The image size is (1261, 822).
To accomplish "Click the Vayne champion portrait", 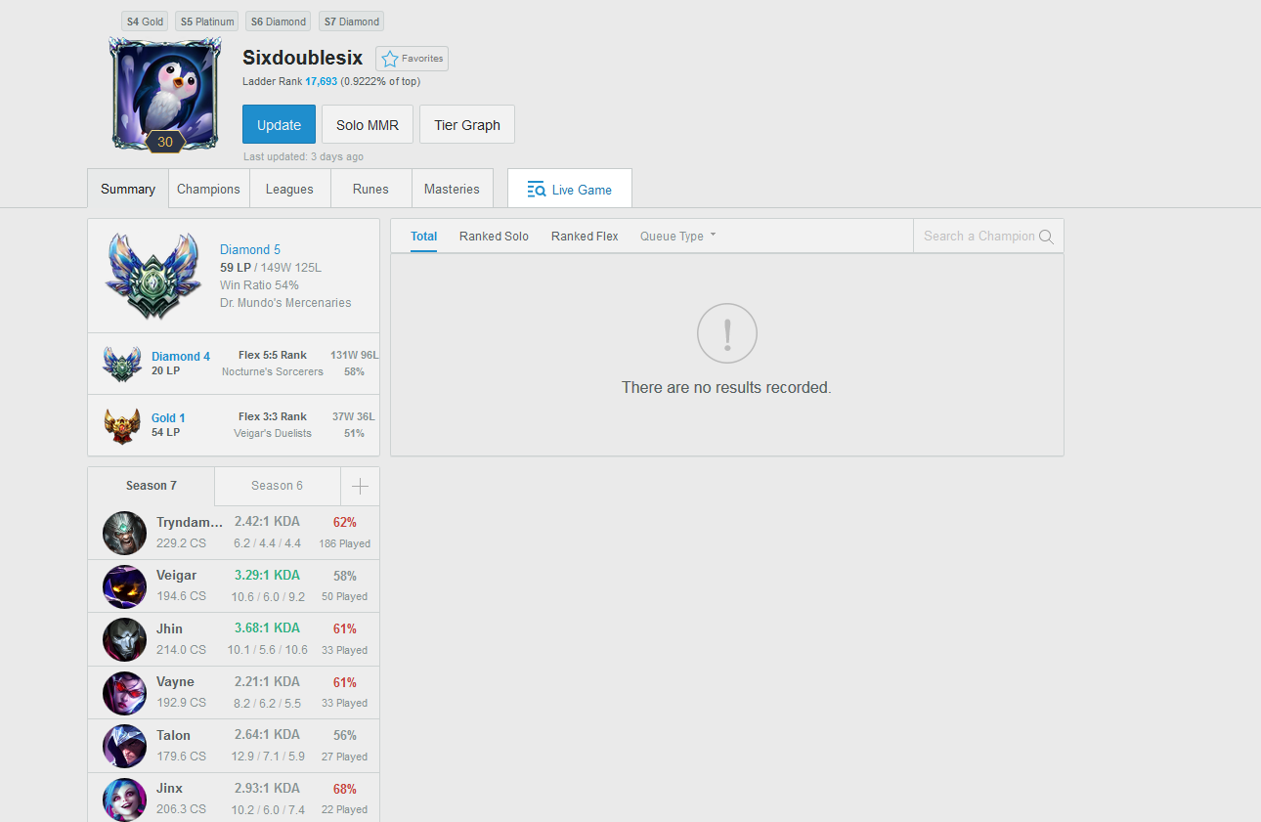I will (x=124, y=693).
